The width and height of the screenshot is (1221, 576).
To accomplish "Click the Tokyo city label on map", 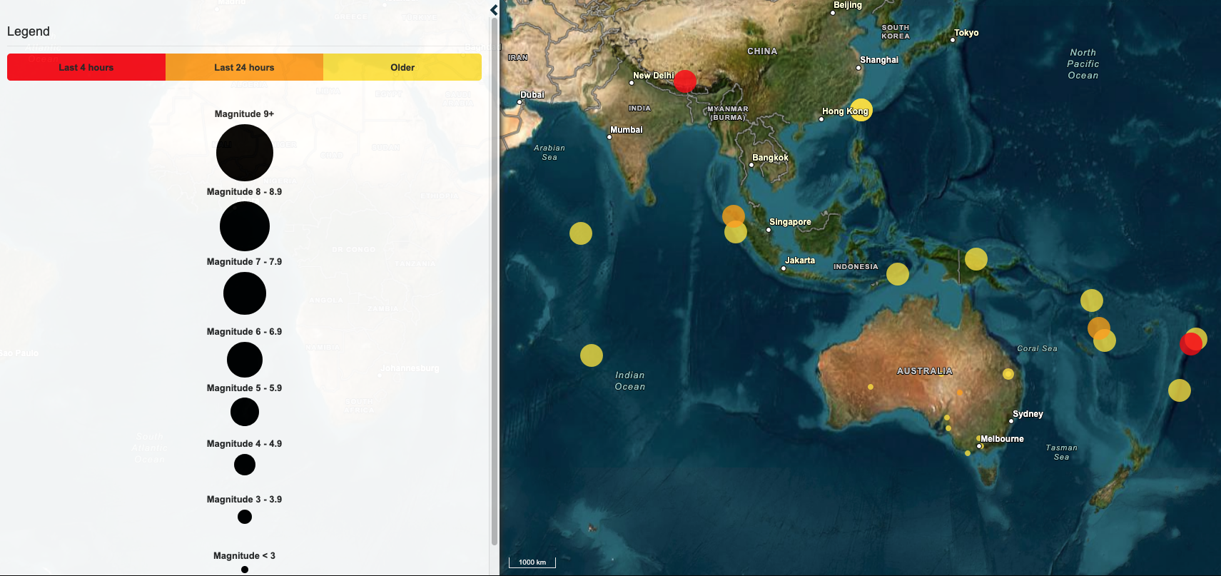I will pos(966,33).
